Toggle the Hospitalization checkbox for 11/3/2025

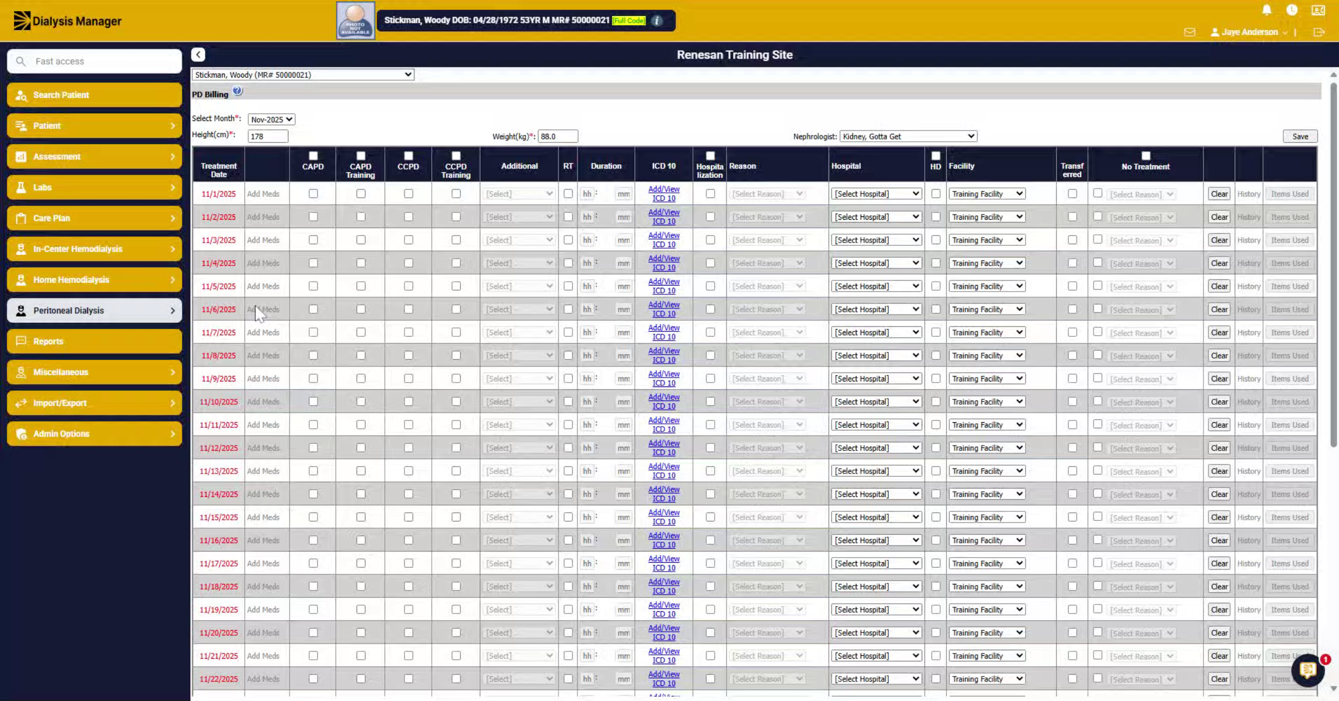point(710,240)
